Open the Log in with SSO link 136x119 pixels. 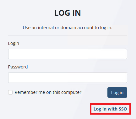(x=110, y=109)
